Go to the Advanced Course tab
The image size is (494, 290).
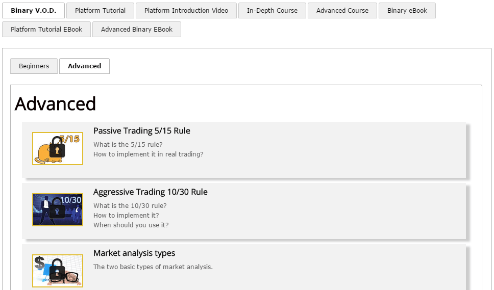coord(342,11)
